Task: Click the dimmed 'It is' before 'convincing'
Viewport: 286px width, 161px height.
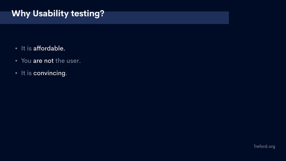Action: point(27,73)
